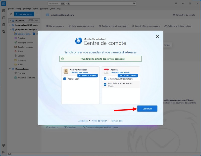Open the Calendar sidebar icon

click(x=4, y=18)
